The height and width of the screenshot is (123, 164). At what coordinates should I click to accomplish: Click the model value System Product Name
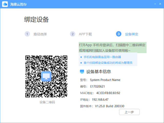pyautogui.click(x=105, y=80)
